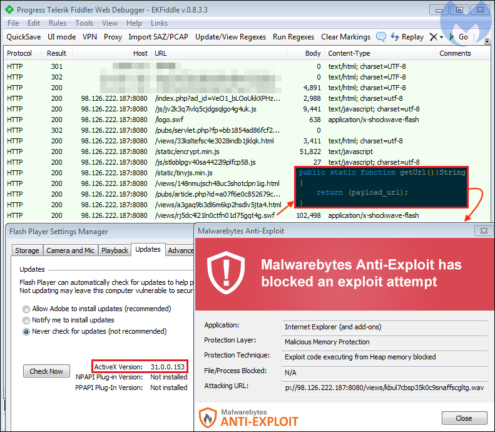Screen dimensions: 495x432
Task: Select Notify me to install updates
Action: 68,320
